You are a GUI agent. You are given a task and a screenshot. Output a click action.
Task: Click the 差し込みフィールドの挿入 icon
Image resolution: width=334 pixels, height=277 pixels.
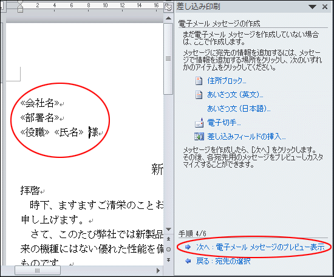199,137
